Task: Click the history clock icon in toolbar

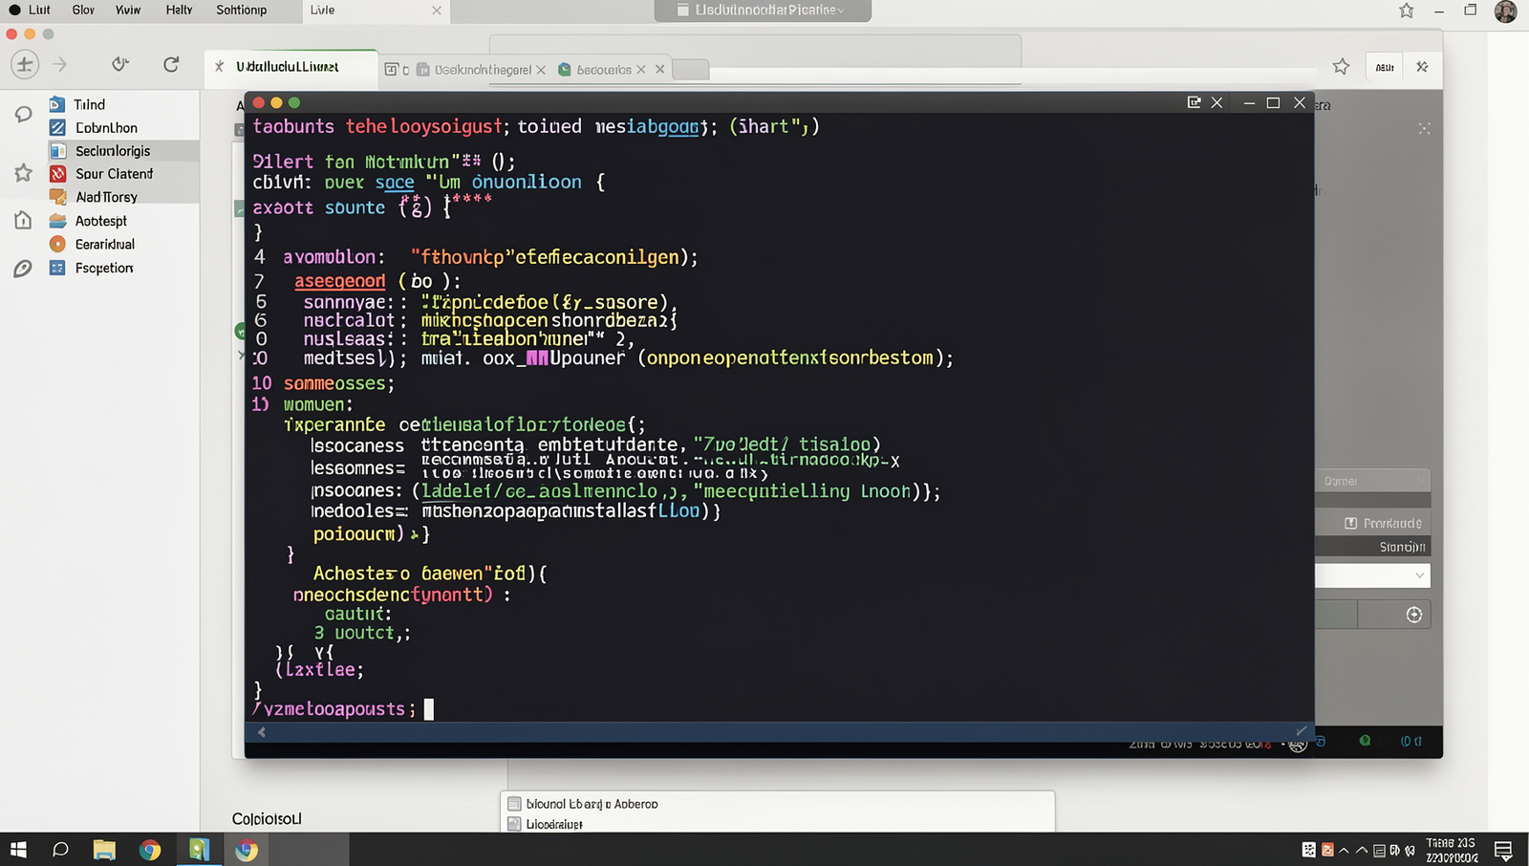Action: [119, 64]
